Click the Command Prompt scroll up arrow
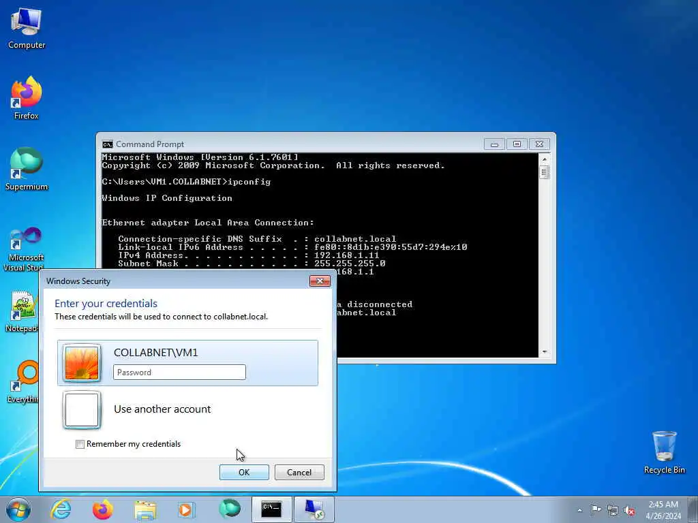The width and height of the screenshot is (698, 523). (545, 159)
